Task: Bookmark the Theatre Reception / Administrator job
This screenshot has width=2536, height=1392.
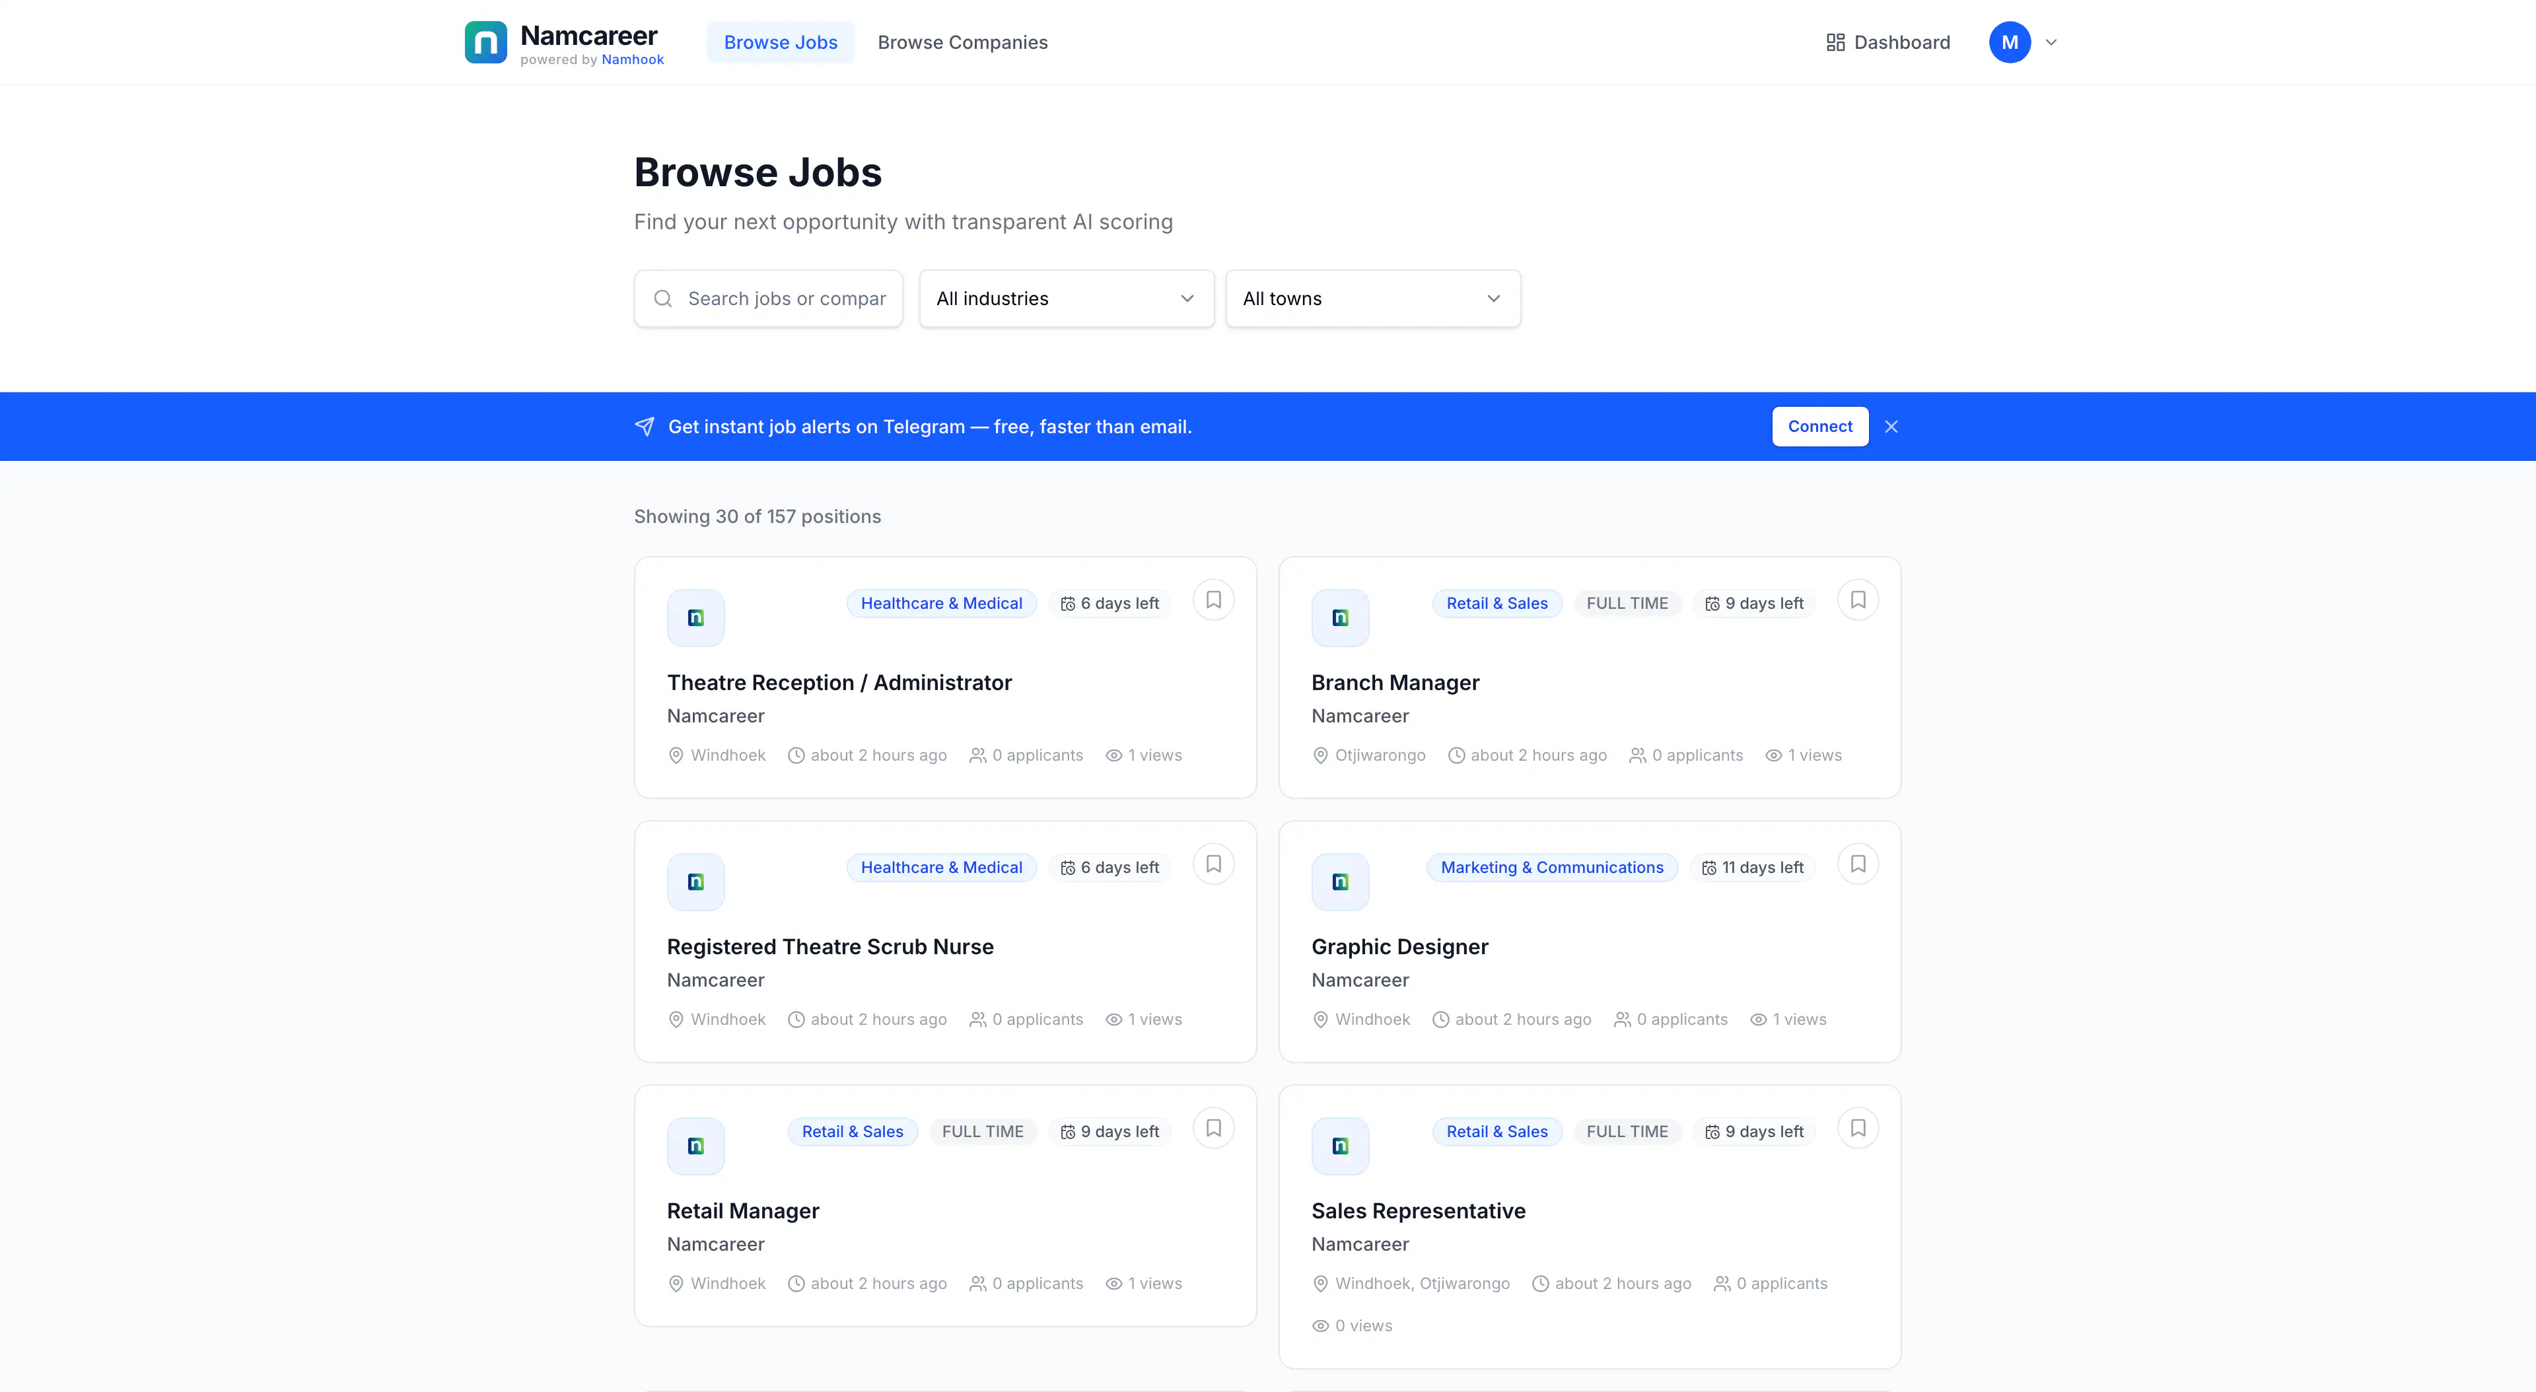Action: click(1213, 600)
